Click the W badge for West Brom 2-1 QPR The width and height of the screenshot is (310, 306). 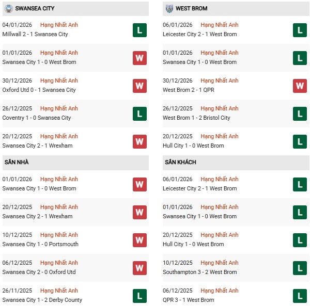tap(300, 86)
